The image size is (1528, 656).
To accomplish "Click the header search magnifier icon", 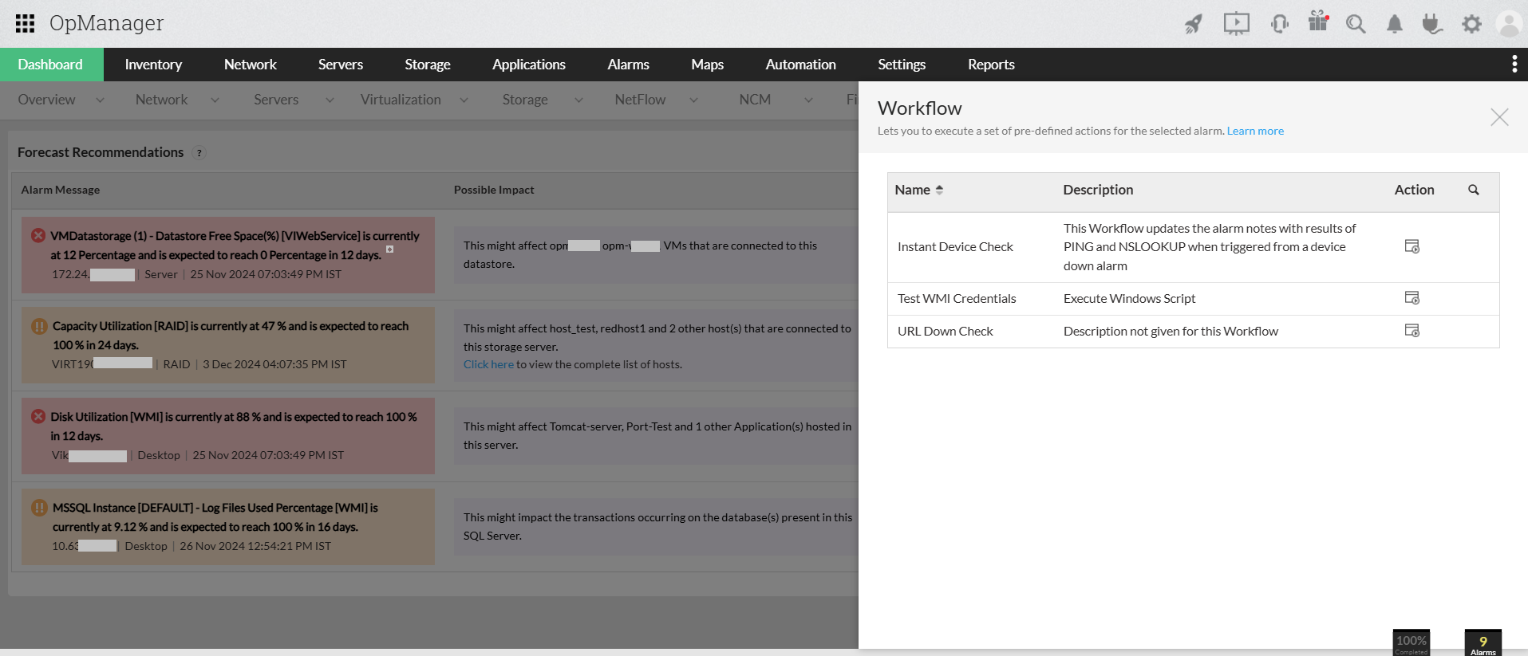I will [x=1356, y=24].
